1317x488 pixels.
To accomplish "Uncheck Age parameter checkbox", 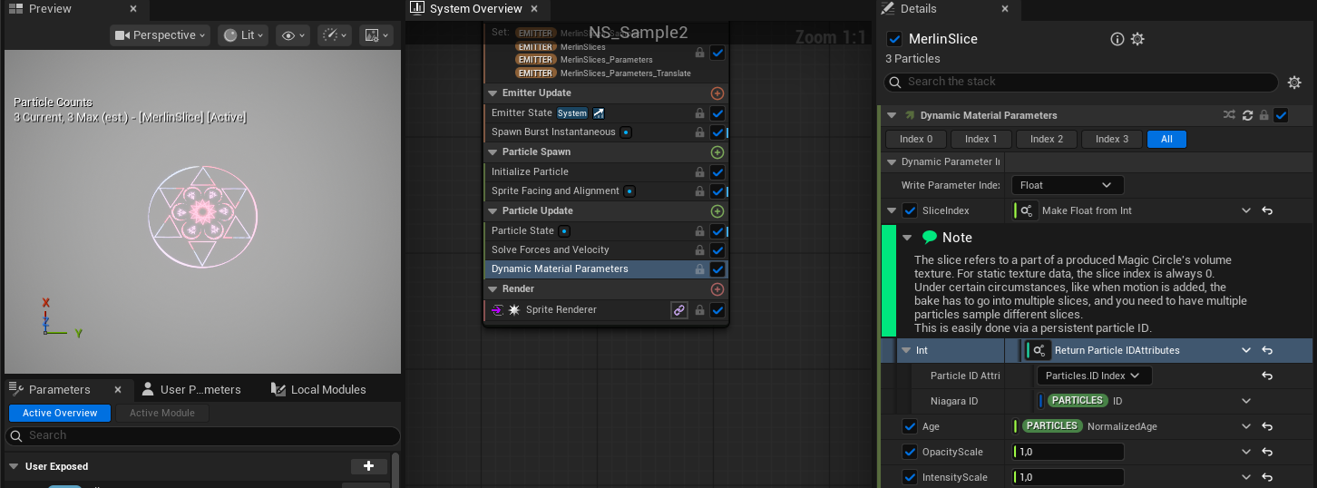I will (x=910, y=426).
